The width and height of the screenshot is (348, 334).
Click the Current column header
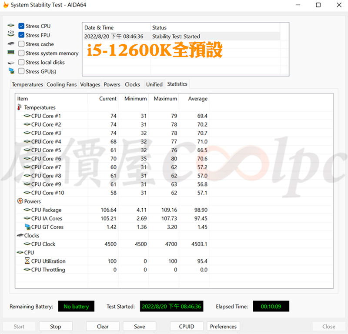click(x=103, y=99)
